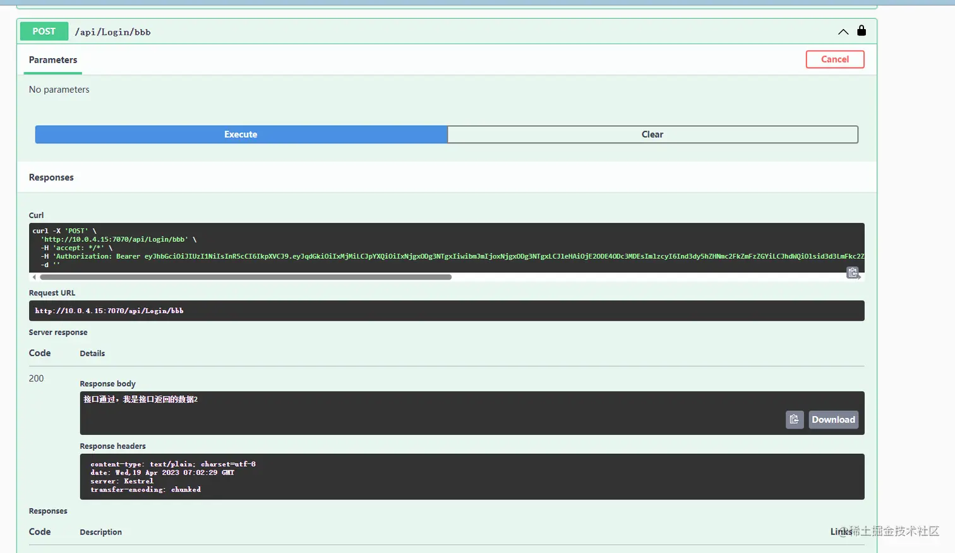955x553 pixels.
Task: Click the 'Description' column header
Action: pos(100,532)
